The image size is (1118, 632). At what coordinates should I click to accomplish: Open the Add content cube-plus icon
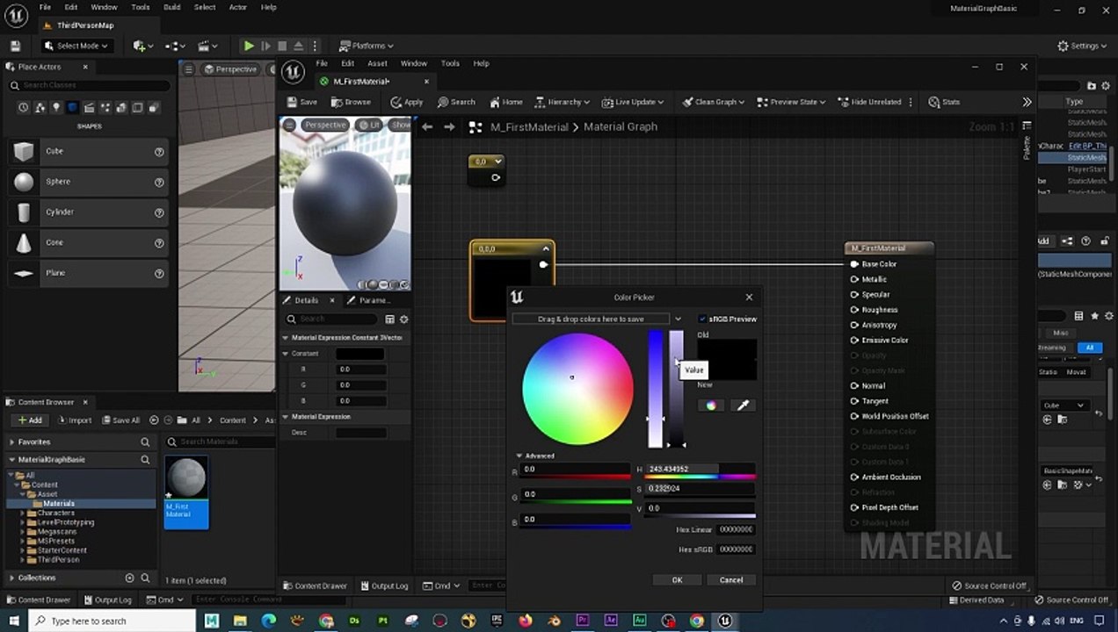coord(142,46)
